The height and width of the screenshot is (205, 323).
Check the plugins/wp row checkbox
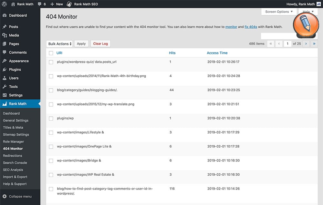tap(51, 118)
